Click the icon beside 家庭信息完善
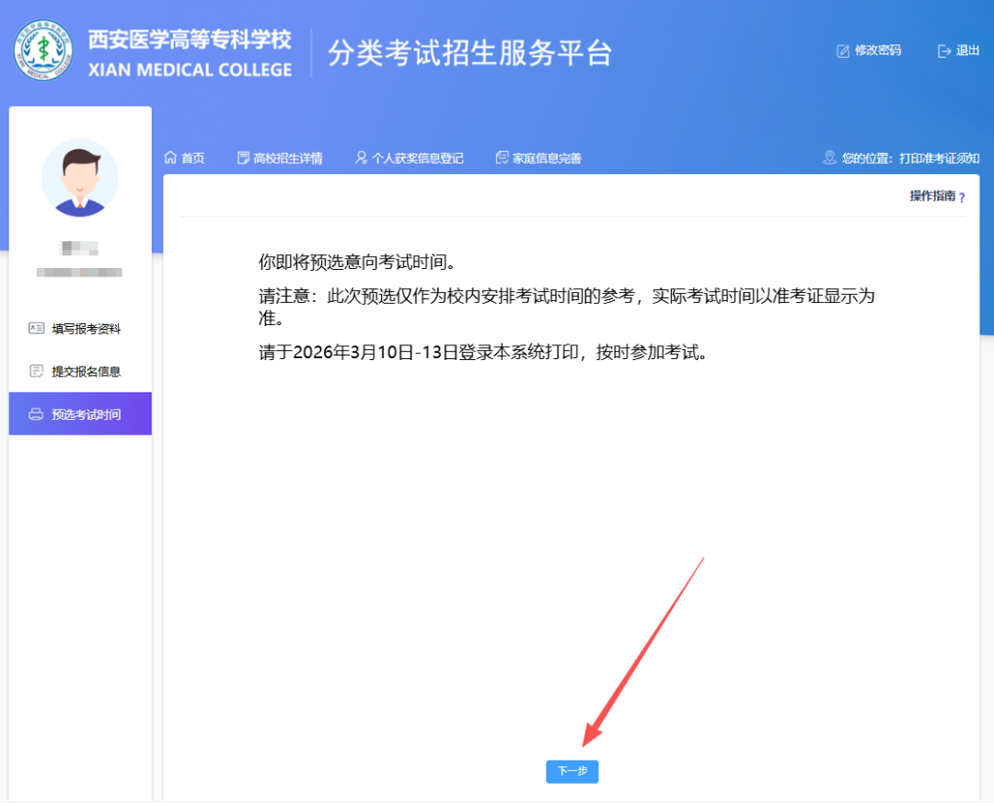 [x=502, y=157]
